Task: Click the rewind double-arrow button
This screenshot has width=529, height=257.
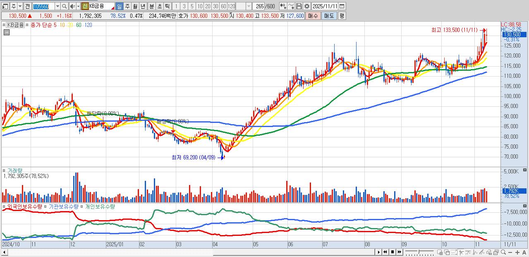Action: pos(385,252)
